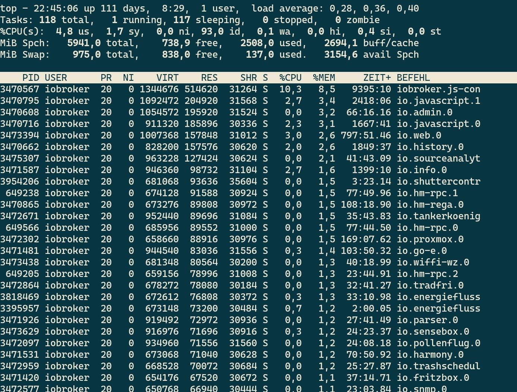517x392 pixels.
Task: Click PID 3470567 in the process list
Action: click(x=19, y=89)
